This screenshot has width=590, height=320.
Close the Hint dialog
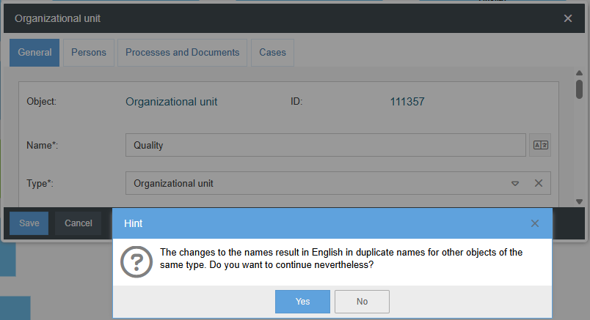click(535, 223)
